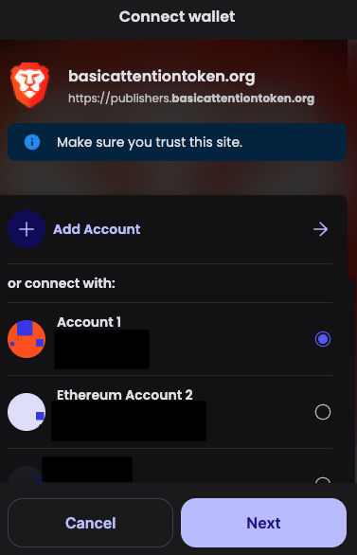Click the 'or connect with:' section label
The image size is (357, 555).
62,283
